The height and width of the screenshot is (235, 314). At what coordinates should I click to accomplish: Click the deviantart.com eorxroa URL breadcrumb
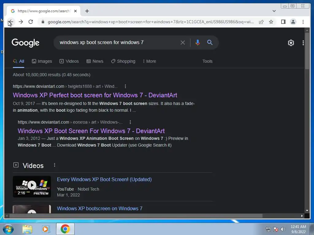tap(70, 122)
